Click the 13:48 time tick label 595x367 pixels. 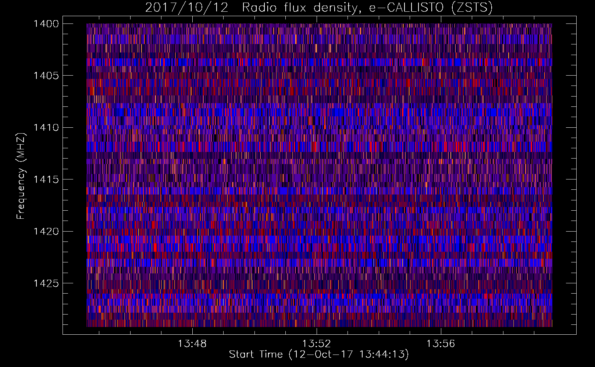click(192, 344)
